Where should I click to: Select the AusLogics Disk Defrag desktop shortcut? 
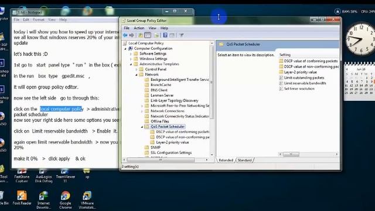(43, 176)
